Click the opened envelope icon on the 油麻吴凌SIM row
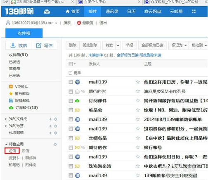 pos(77,91)
